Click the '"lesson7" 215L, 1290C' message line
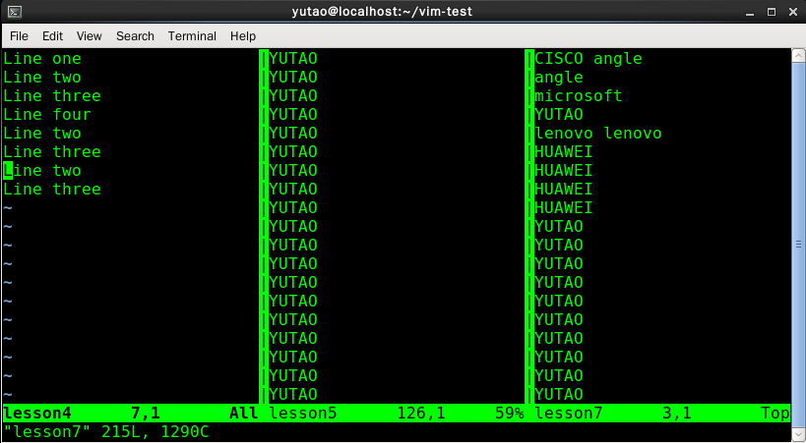The width and height of the screenshot is (806, 443). [106, 432]
